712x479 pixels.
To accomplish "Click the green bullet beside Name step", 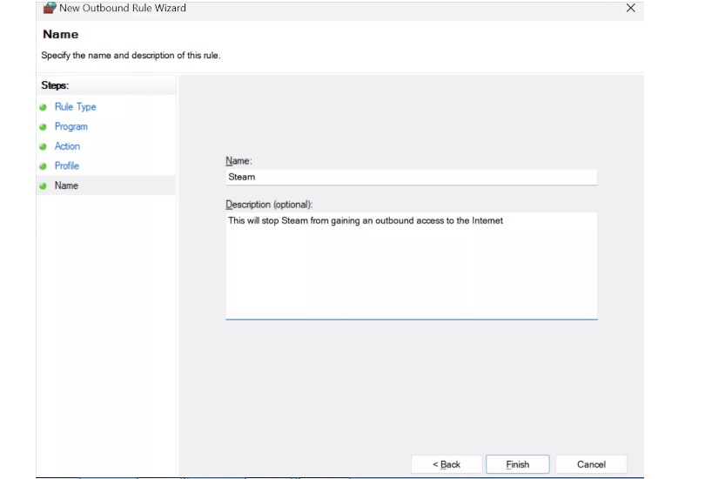I will pyautogui.click(x=44, y=186).
